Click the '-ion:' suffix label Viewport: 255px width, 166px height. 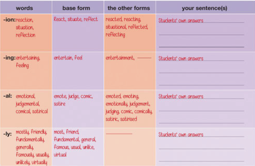(x=9, y=20)
